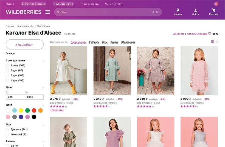Check the 4 дня delivery checkbox
Viewport: 225px width, 147px height.
pos(7,80)
